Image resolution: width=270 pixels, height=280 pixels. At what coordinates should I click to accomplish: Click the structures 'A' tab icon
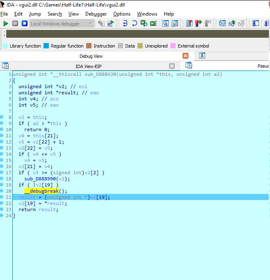pos(202,56)
